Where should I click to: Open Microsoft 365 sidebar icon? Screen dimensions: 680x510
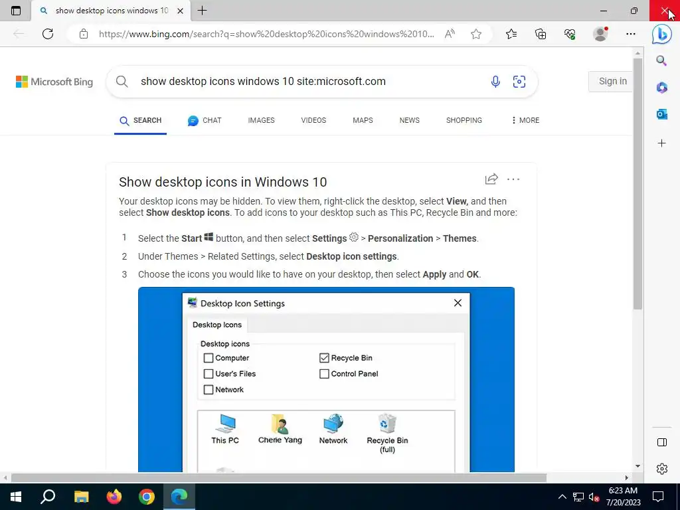pyautogui.click(x=662, y=88)
